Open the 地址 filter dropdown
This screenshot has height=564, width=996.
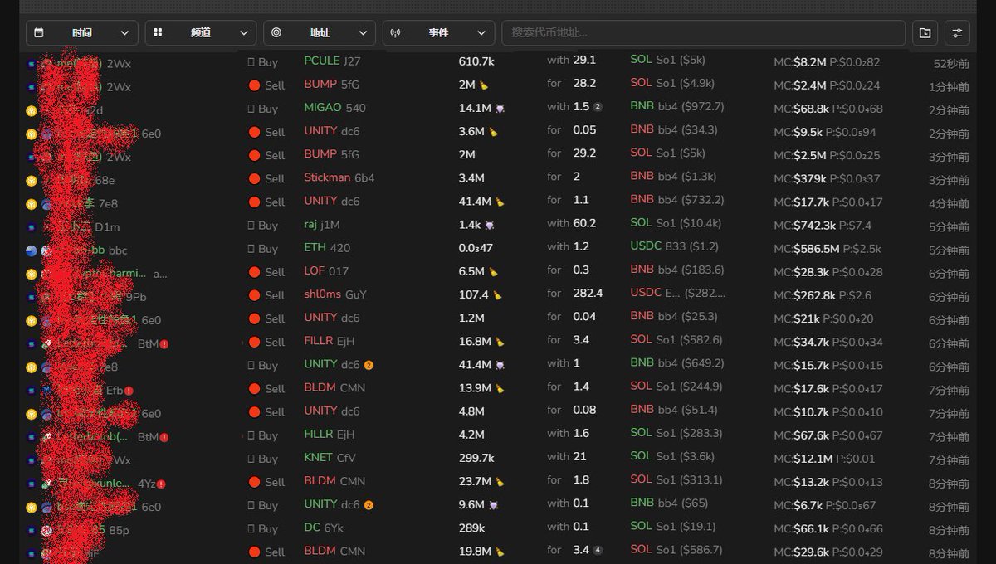click(x=320, y=33)
